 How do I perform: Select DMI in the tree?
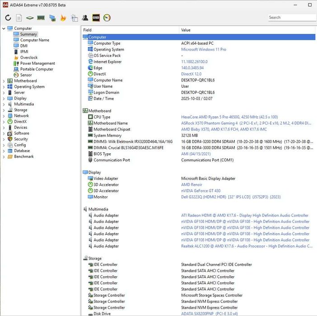pyautogui.click(x=23, y=46)
